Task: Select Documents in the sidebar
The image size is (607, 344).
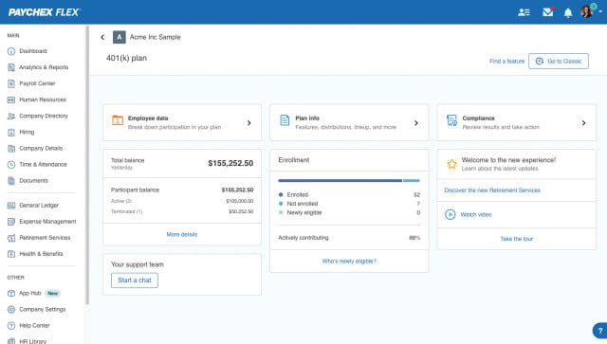Action: pyautogui.click(x=34, y=181)
